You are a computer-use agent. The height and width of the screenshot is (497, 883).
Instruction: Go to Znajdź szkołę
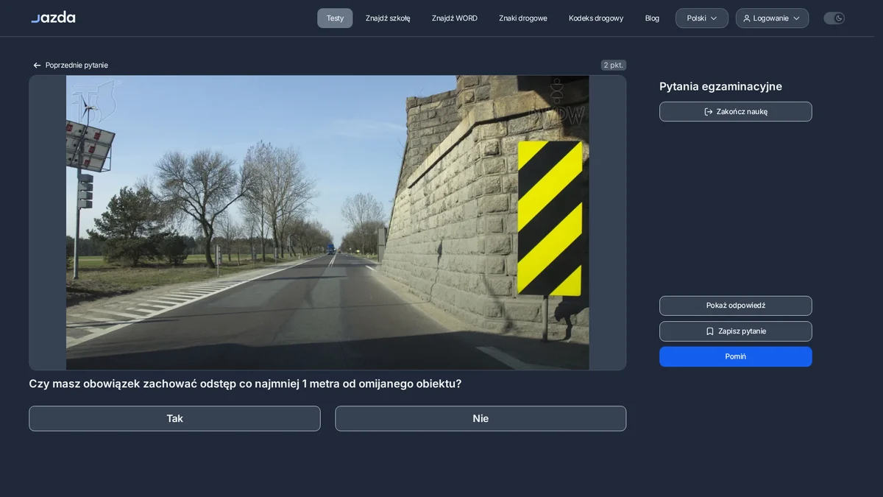[388, 18]
